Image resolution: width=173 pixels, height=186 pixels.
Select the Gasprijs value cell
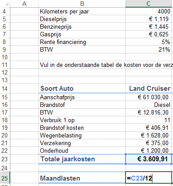pos(148,34)
